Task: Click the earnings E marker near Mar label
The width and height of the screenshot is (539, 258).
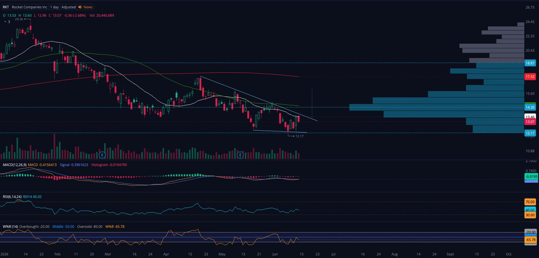Action: coord(102,155)
